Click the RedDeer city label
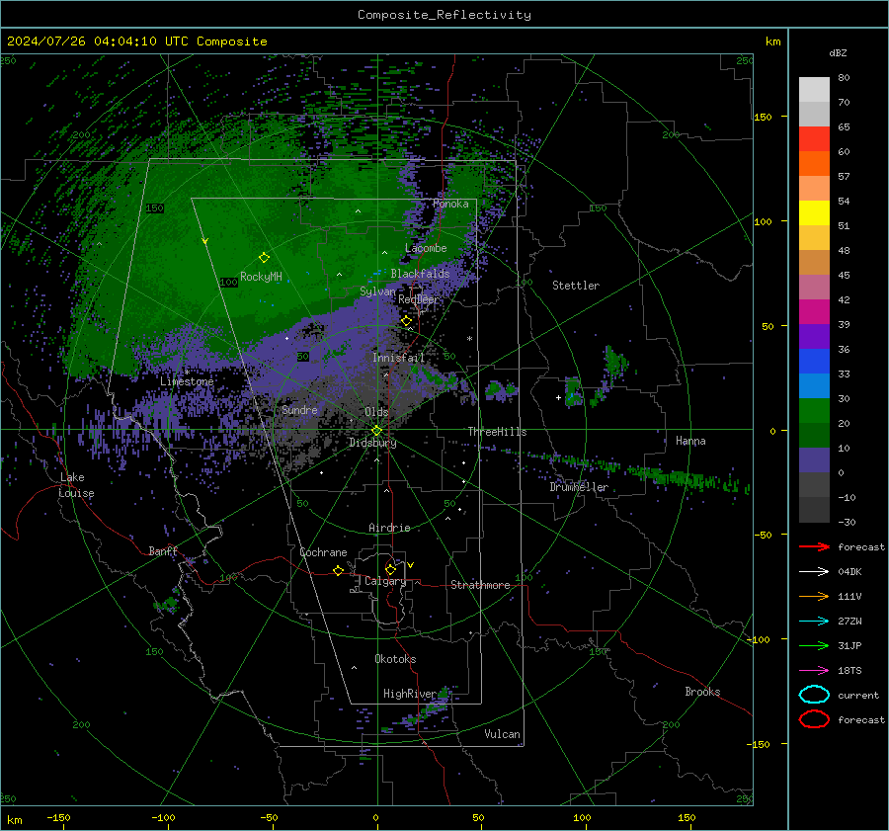889x831 pixels. [x=419, y=299]
